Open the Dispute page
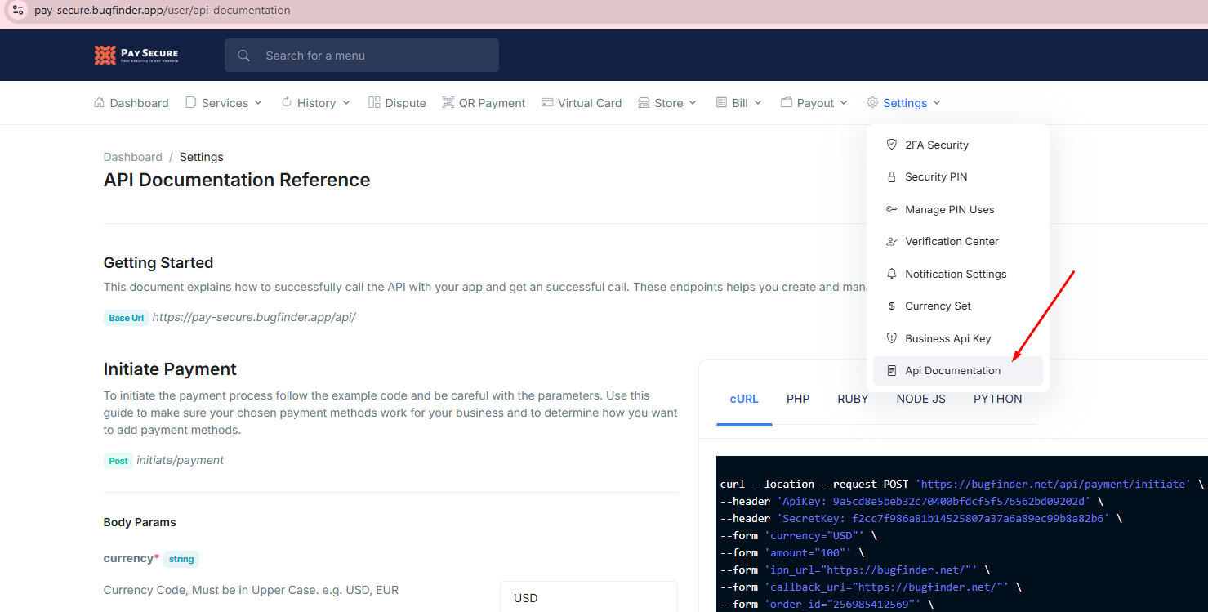 click(x=397, y=103)
